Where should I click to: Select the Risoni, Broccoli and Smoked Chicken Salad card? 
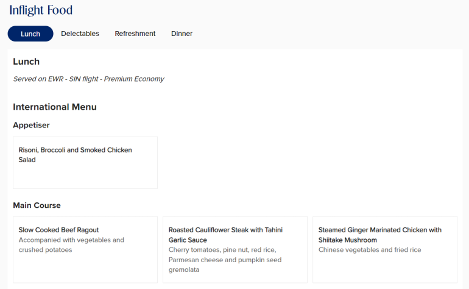pyautogui.click(x=85, y=162)
